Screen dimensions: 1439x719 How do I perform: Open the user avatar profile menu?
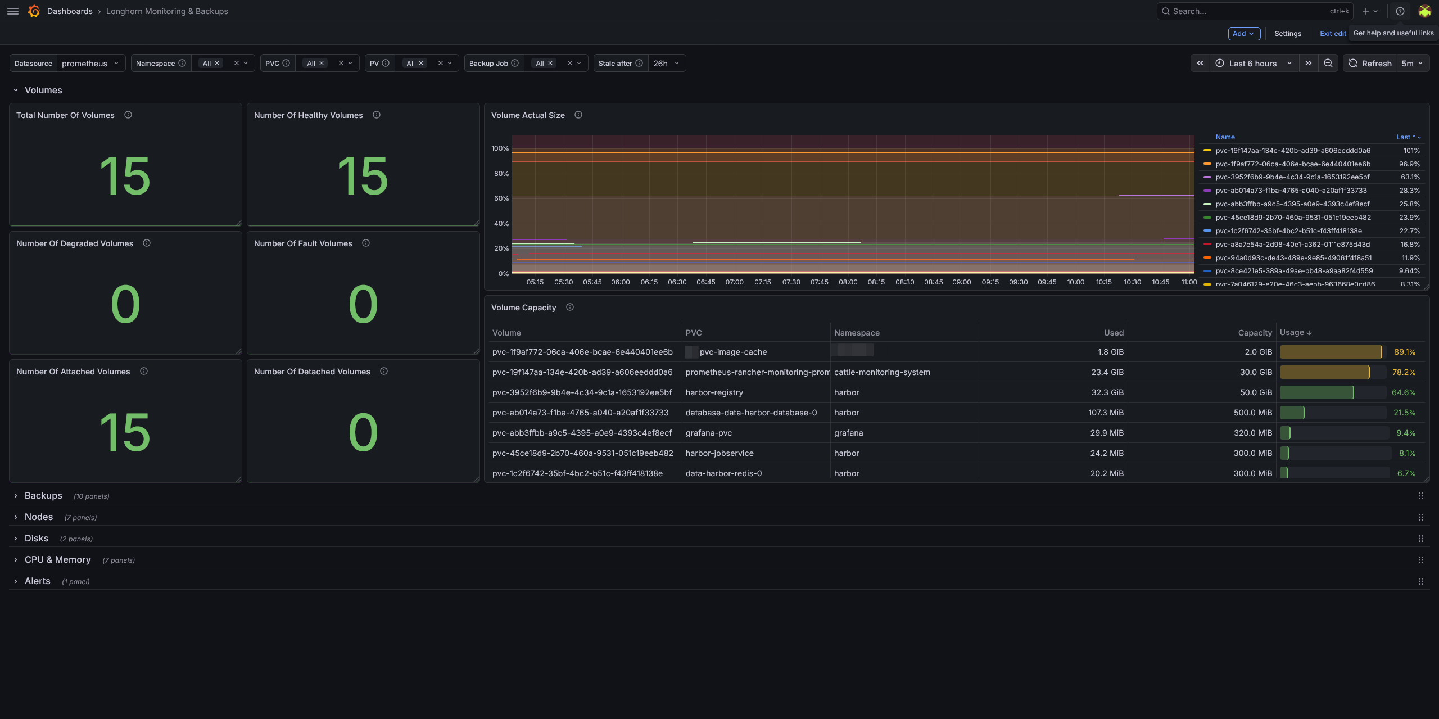click(x=1424, y=11)
